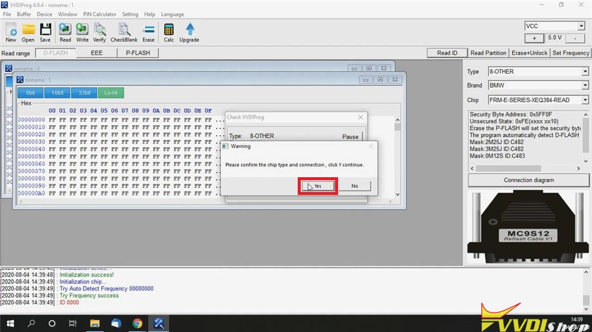592x332 pixels.
Task: Click the MC9S12 cable connection image
Action: pos(528,227)
